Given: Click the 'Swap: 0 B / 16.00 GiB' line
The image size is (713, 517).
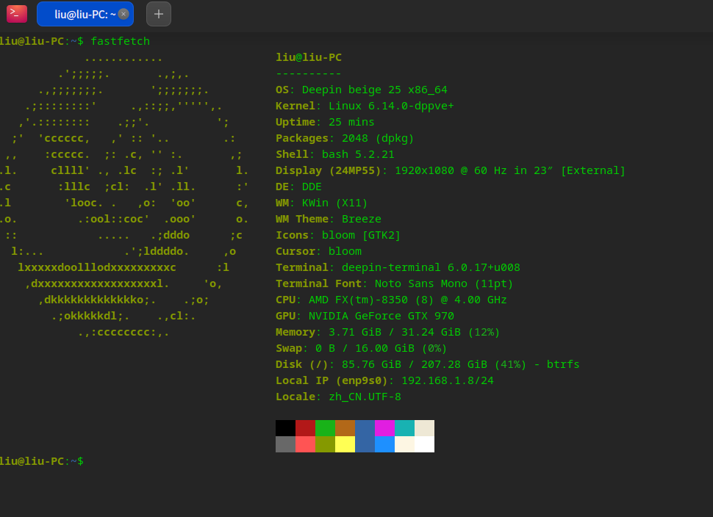Looking at the screenshot, I should pyautogui.click(x=362, y=348).
